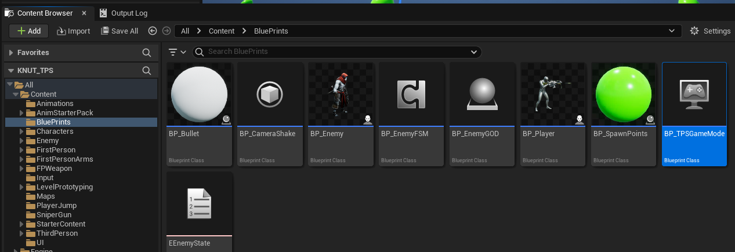Select the BP_Player blueprint thumbnail
Viewport: 735px width, 252px height.
[x=553, y=94]
